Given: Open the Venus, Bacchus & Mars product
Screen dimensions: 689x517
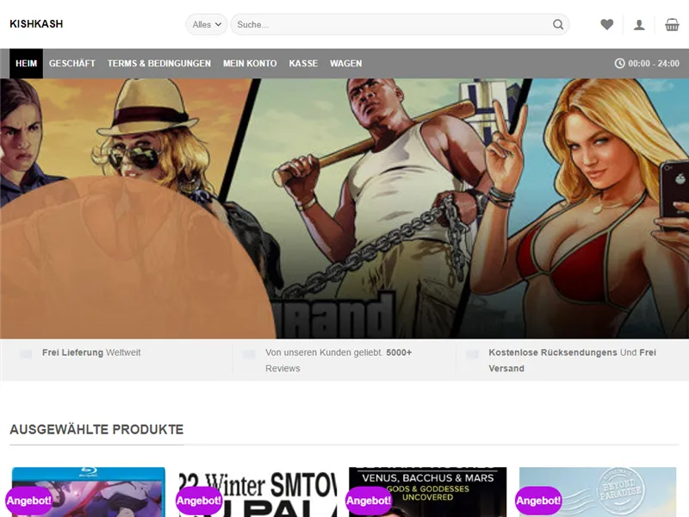Looking at the screenshot, I should tap(427, 493).
